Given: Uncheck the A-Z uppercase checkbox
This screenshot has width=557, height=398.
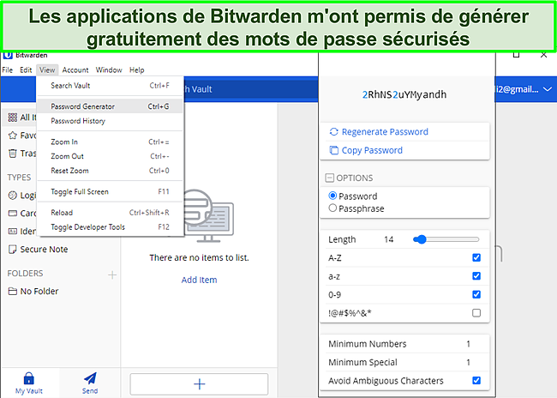Looking at the screenshot, I should click(x=476, y=257).
